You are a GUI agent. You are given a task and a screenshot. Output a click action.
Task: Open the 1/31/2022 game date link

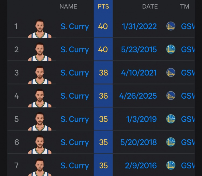tap(139, 26)
